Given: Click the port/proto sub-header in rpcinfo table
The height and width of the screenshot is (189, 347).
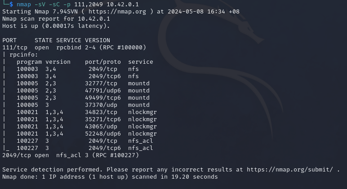Looking at the screenshot, I should (103, 62).
